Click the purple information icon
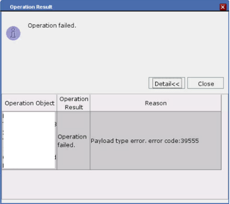This screenshot has width=230, height=204. pos(13,33)
